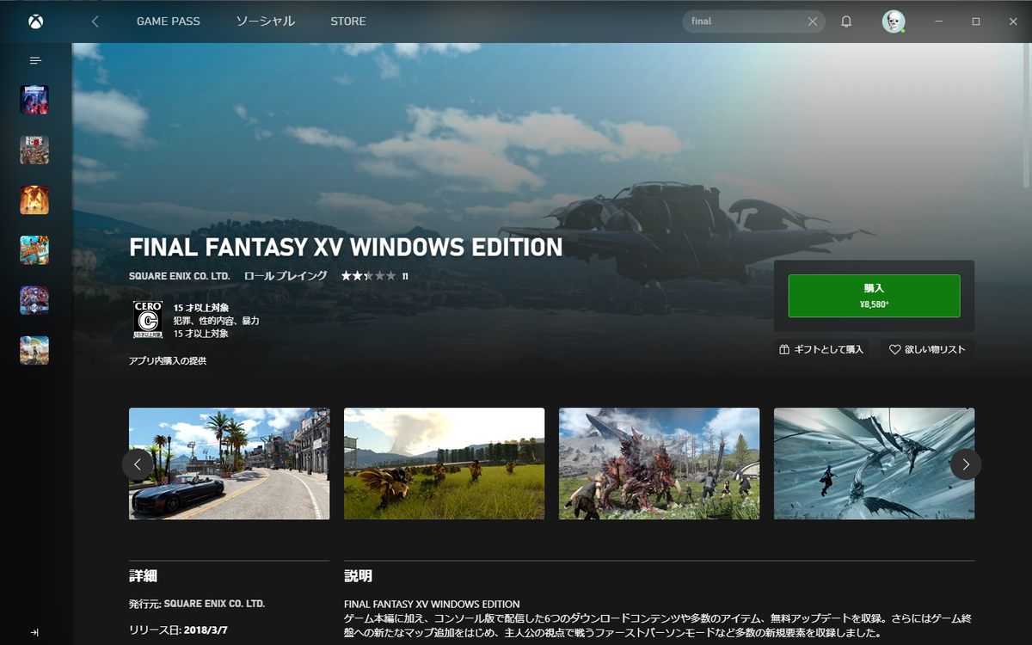Click the FINAL FANTASY XV WINDOWS EDITION title

tap(346, 248)
